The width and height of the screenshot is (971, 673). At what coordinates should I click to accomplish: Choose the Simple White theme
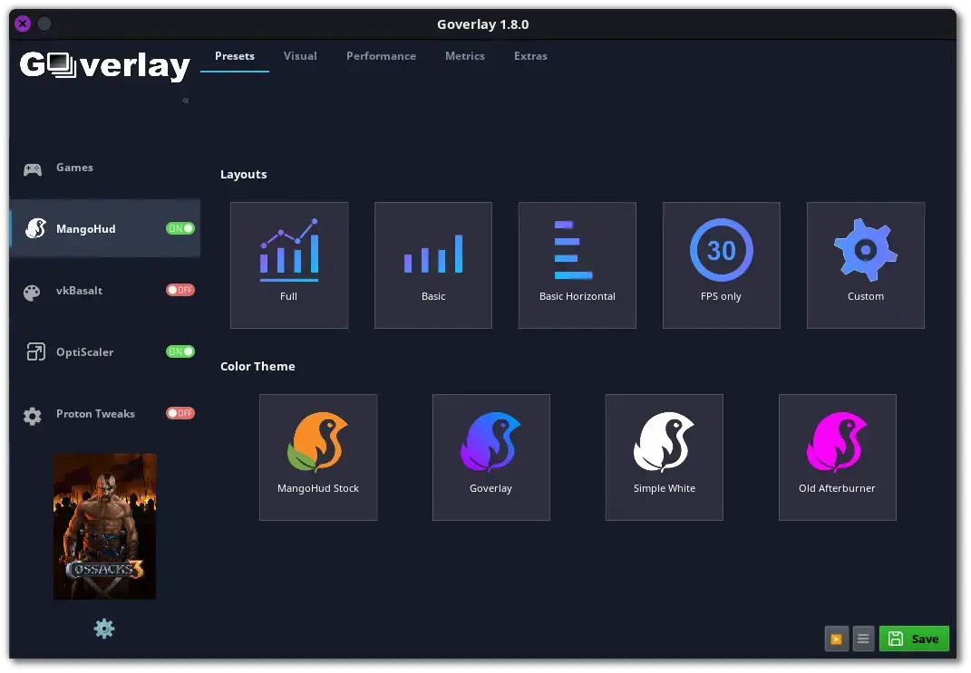(665, 457)
